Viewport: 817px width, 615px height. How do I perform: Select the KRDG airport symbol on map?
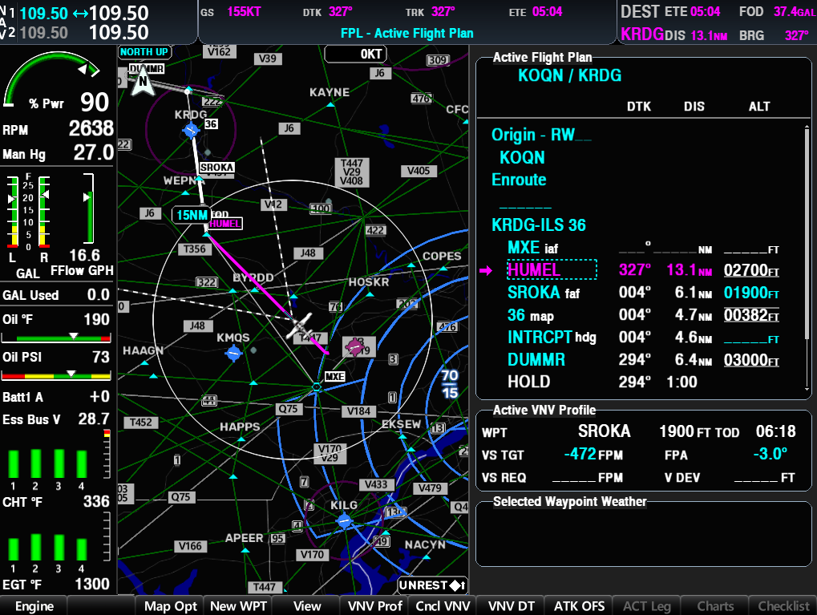point(191,130)
